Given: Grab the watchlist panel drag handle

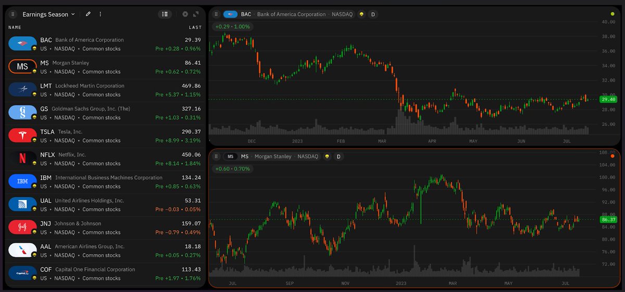Looking at the screenshot, I should pyautogui.click(x=13, y=14).
